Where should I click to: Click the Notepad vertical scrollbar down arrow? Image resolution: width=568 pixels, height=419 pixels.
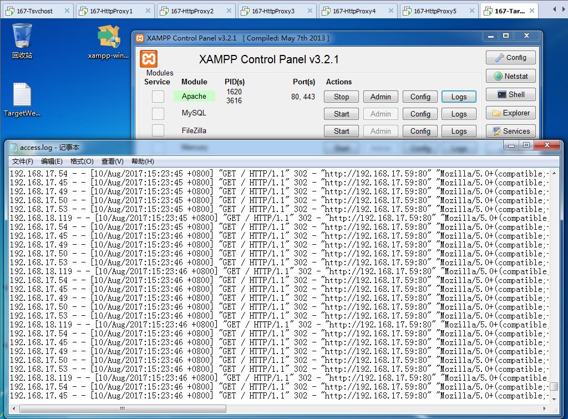[x=554, y=399]
